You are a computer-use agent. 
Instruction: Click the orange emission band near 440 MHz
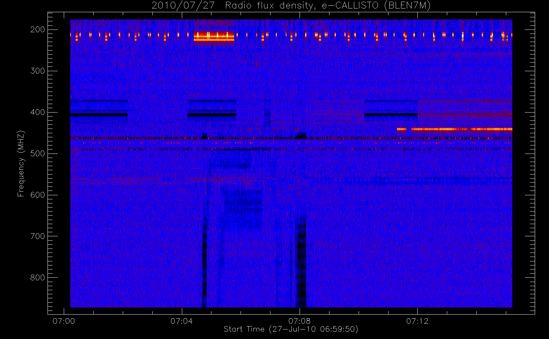[455, 129]
